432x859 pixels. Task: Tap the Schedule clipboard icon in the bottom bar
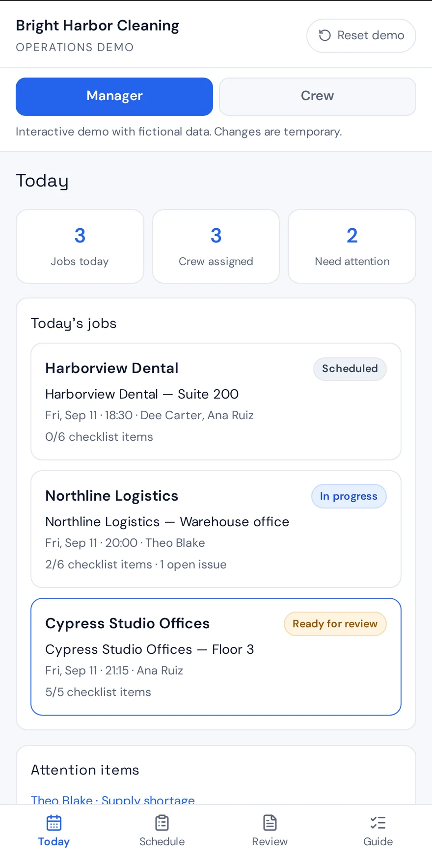click(162, 823)
